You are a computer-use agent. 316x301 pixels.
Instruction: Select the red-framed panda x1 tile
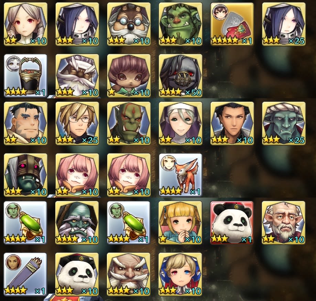pos(232,223)
